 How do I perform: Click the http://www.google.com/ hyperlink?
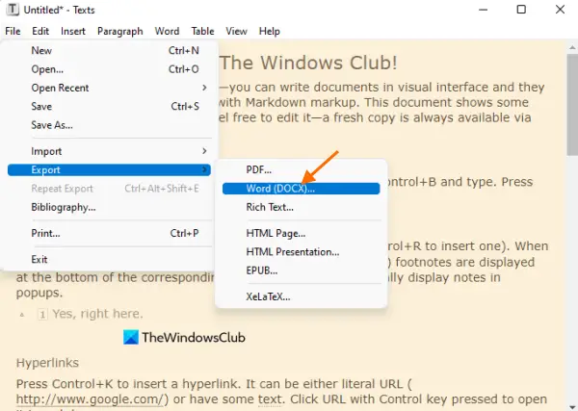pos(90,399)
